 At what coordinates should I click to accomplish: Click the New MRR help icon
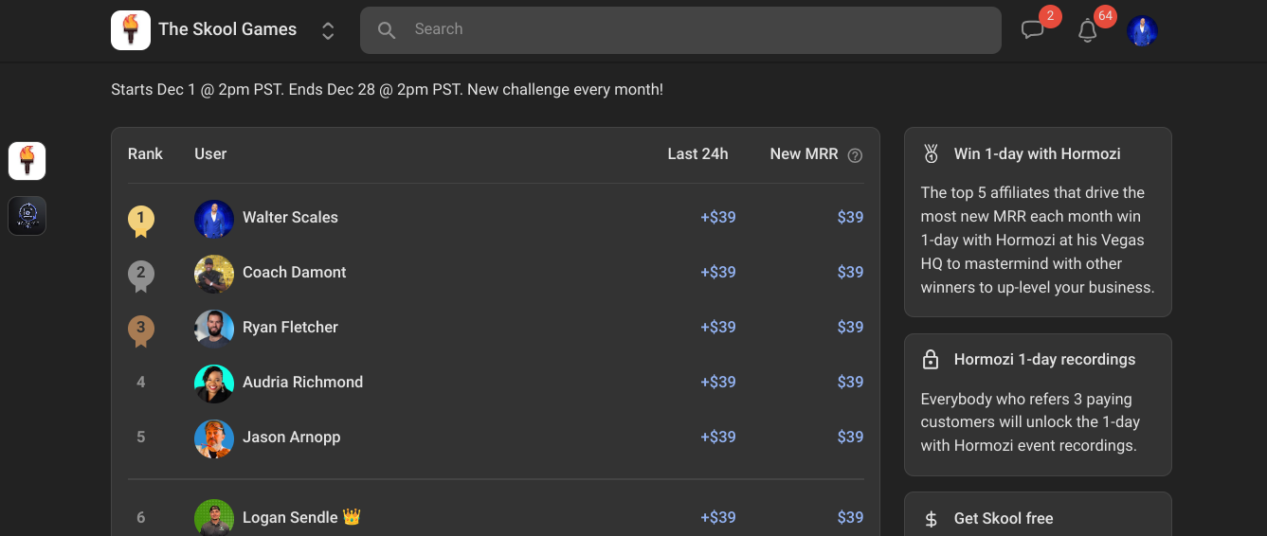855,155
